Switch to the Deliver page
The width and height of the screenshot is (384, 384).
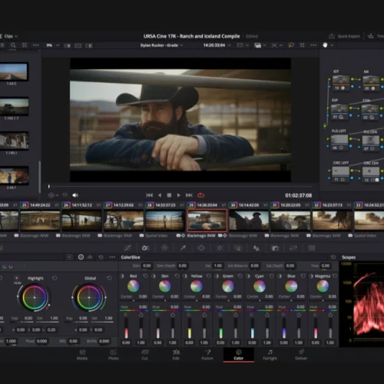(x=301, y=355)
